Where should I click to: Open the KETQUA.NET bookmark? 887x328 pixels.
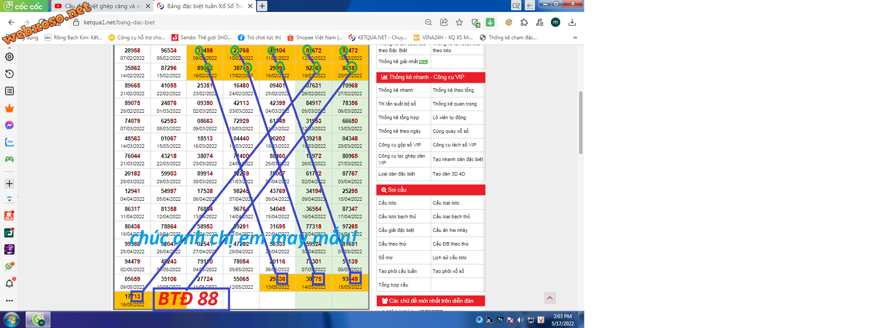pos(378,38)
